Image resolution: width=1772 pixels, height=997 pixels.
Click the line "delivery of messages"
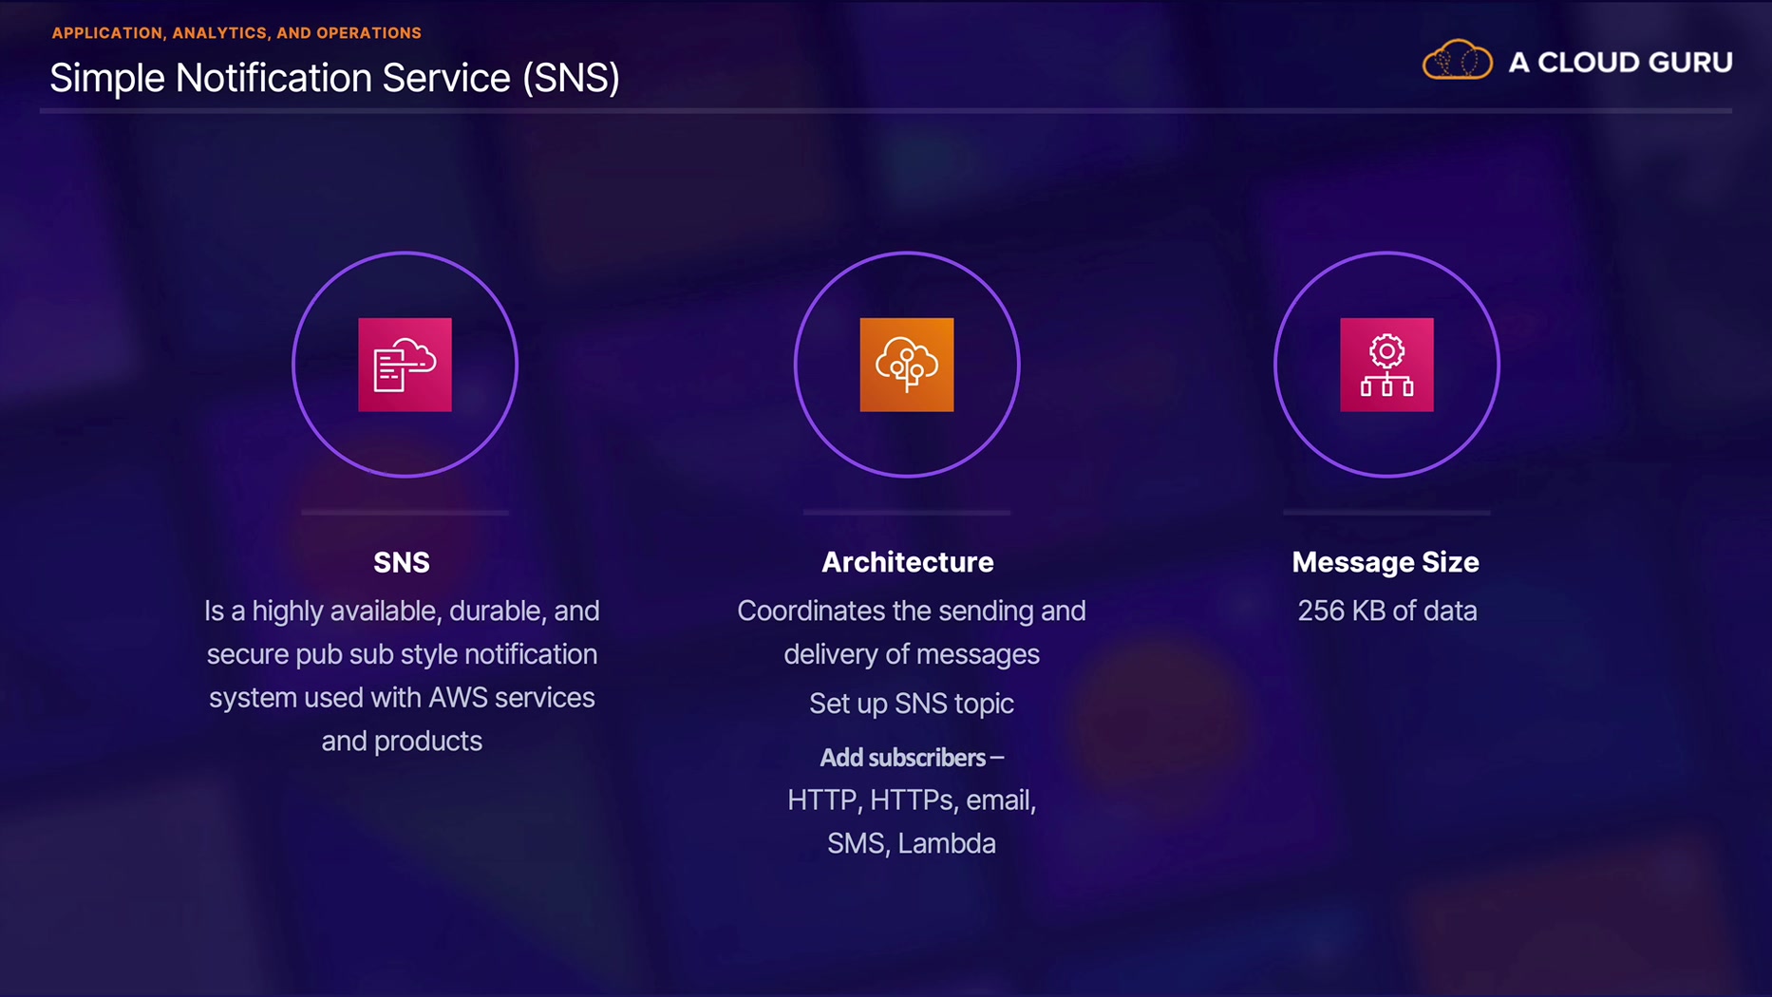tap(912, 654)
